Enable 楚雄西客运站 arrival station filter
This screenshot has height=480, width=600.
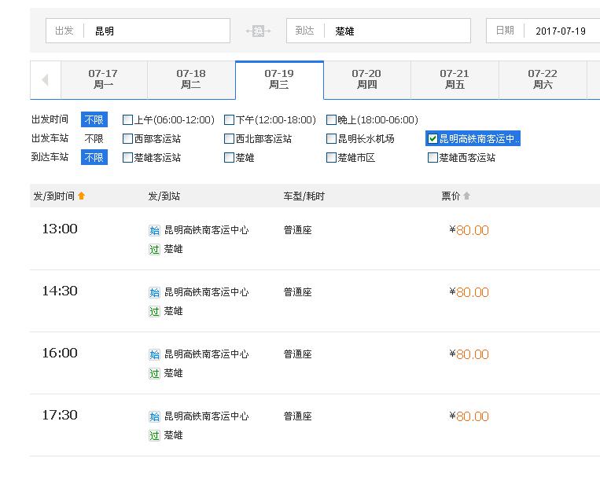pos(433,157)
